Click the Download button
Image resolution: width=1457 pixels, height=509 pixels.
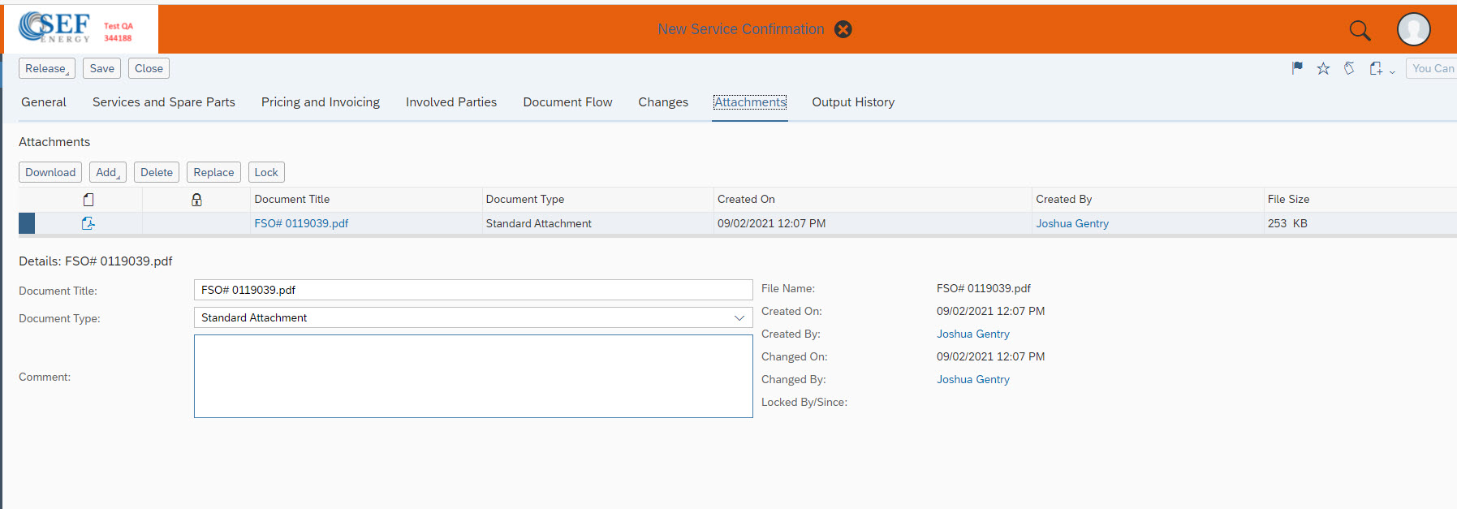pos(50,172)
